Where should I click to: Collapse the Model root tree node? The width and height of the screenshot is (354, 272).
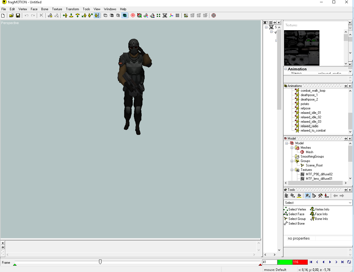287,143
